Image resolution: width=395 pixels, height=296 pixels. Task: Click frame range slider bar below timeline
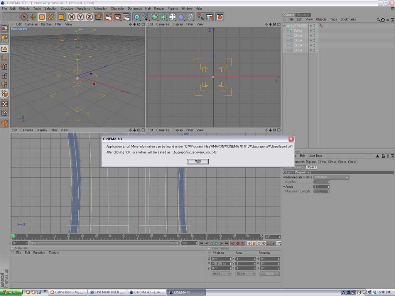coord(105,243)
